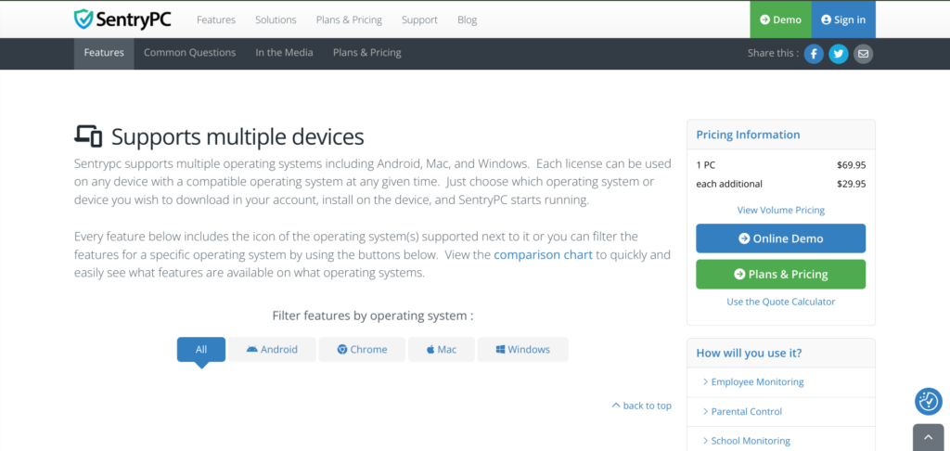Click the green Demo button
Image resolution: width=950 pixels, height=451 pixels.
coord(780,19)
